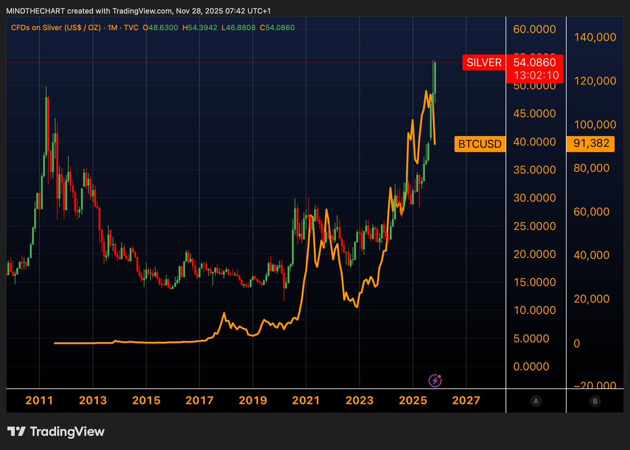The image size is (630, 450).
Task: Click the high value H54.3942
Action: pyautogui.click(x=200, y=28)
